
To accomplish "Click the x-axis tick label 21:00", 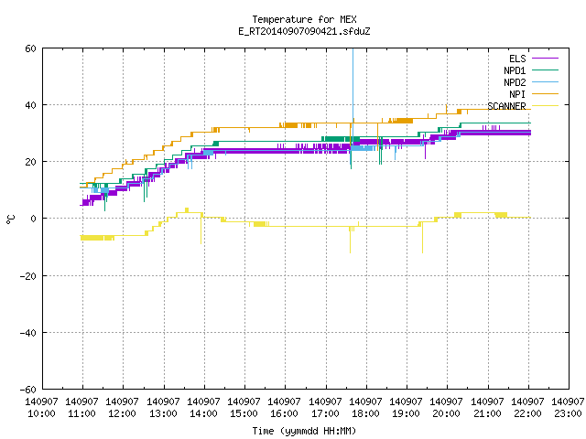I will 488,413.
